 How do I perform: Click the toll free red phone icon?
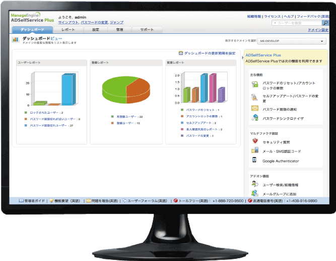point(176,200)
